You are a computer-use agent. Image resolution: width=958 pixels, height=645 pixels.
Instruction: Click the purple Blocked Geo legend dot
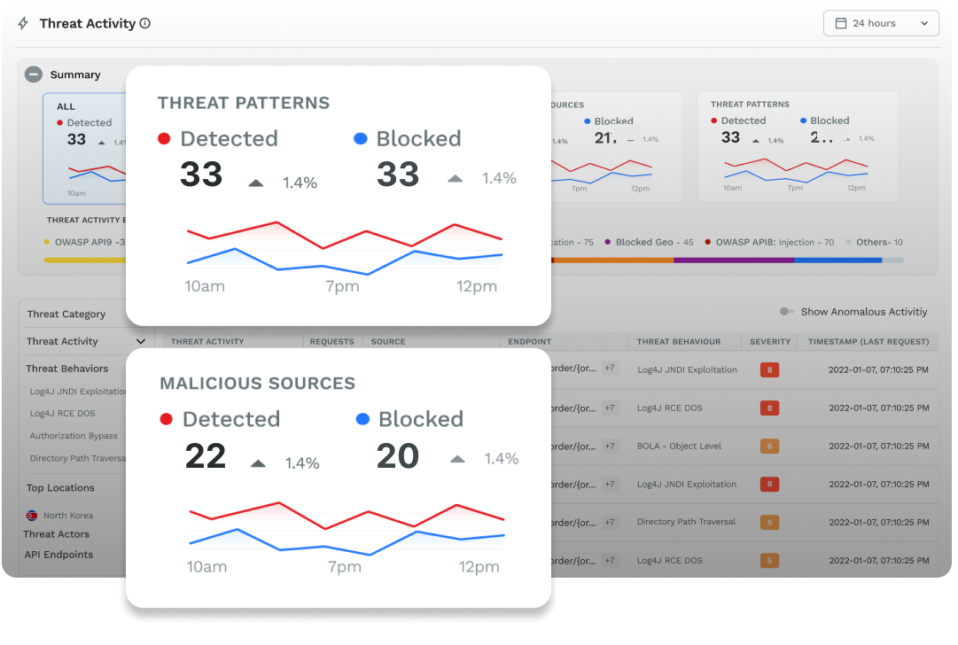pos(607,241)
